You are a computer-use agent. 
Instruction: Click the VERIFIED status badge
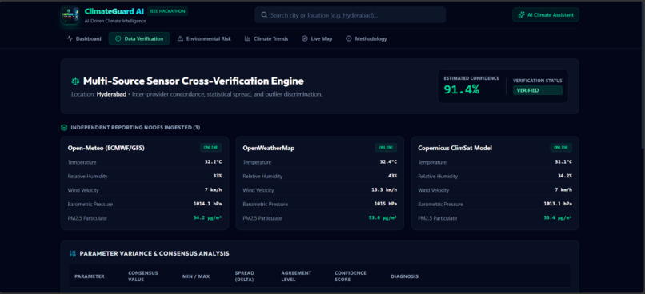(x=537, y=90)
